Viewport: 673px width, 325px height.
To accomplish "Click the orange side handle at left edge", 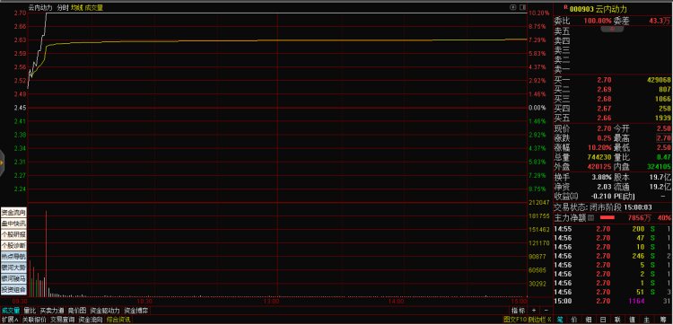I will coord(2,162).
